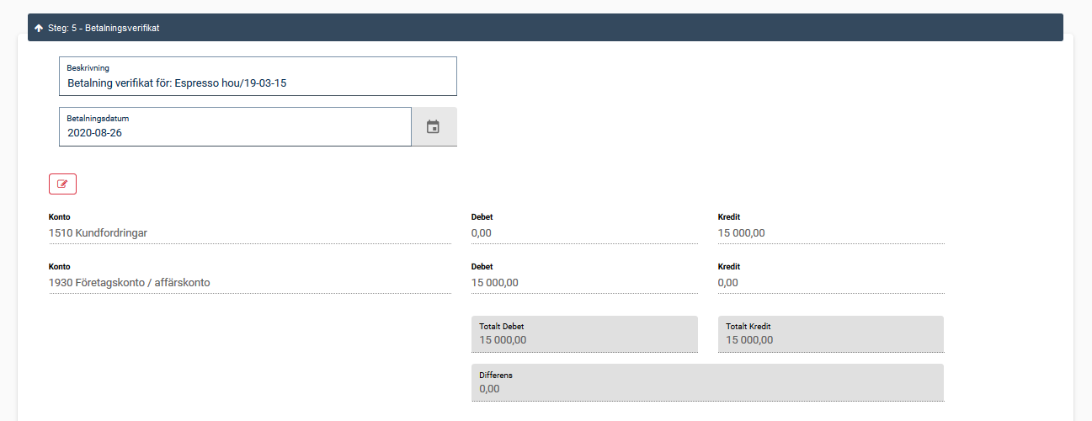The height and width of the screenshot is (421, 1092).
Task: Select the 1510 Kundfordringar account field
Action: (x=249, y=233)
